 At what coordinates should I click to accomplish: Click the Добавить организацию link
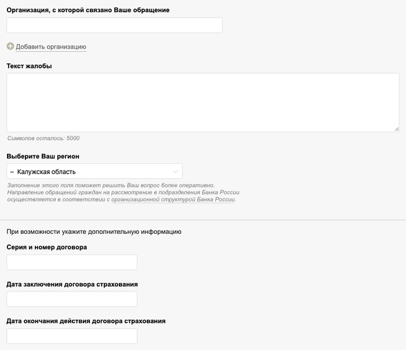51,47
